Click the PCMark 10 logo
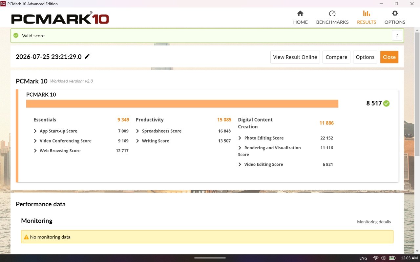420x262 pixels. coord(60,18)
